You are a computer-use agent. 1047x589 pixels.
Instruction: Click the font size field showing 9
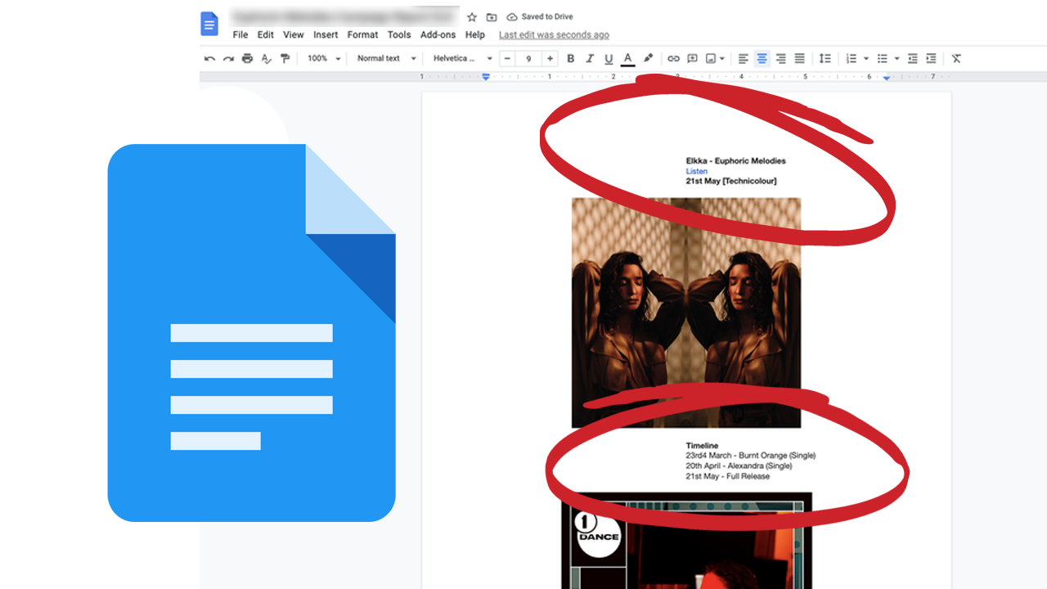coord(529,59)
